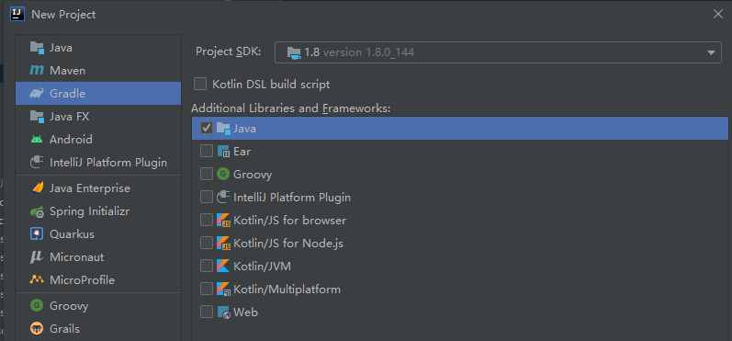Click 'Kotlin/JVM' label text
This screenshot has height=341, width=732.
tap(263, 267)
